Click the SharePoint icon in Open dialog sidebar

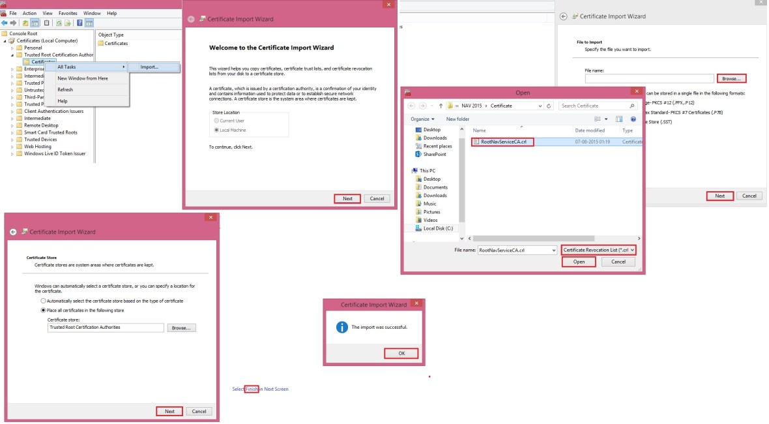point(418,155)
